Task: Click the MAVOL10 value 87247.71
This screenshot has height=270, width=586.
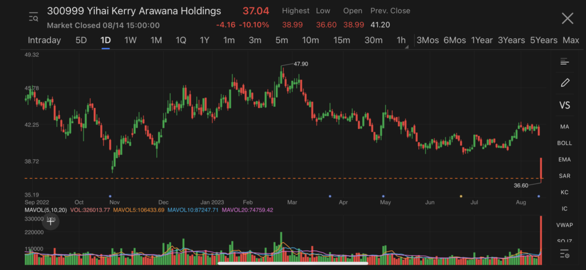Action: pos(193,210)
